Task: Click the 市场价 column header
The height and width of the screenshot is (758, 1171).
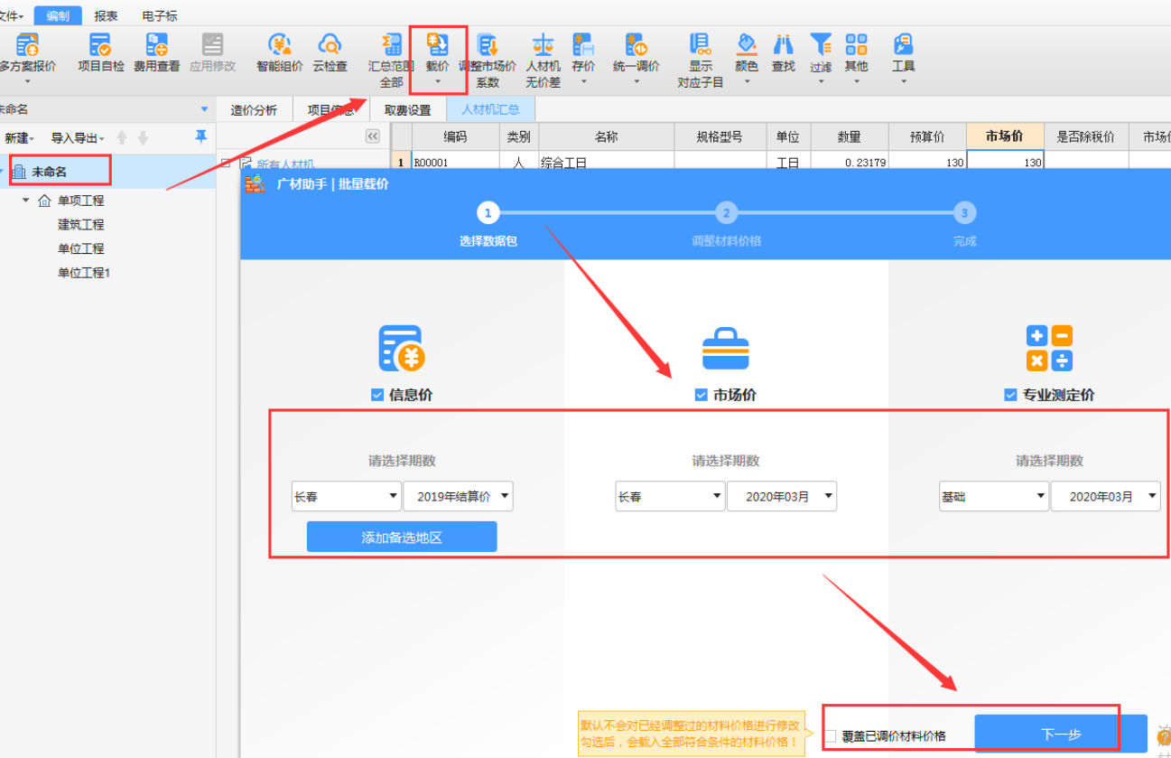Action: 1005,136
